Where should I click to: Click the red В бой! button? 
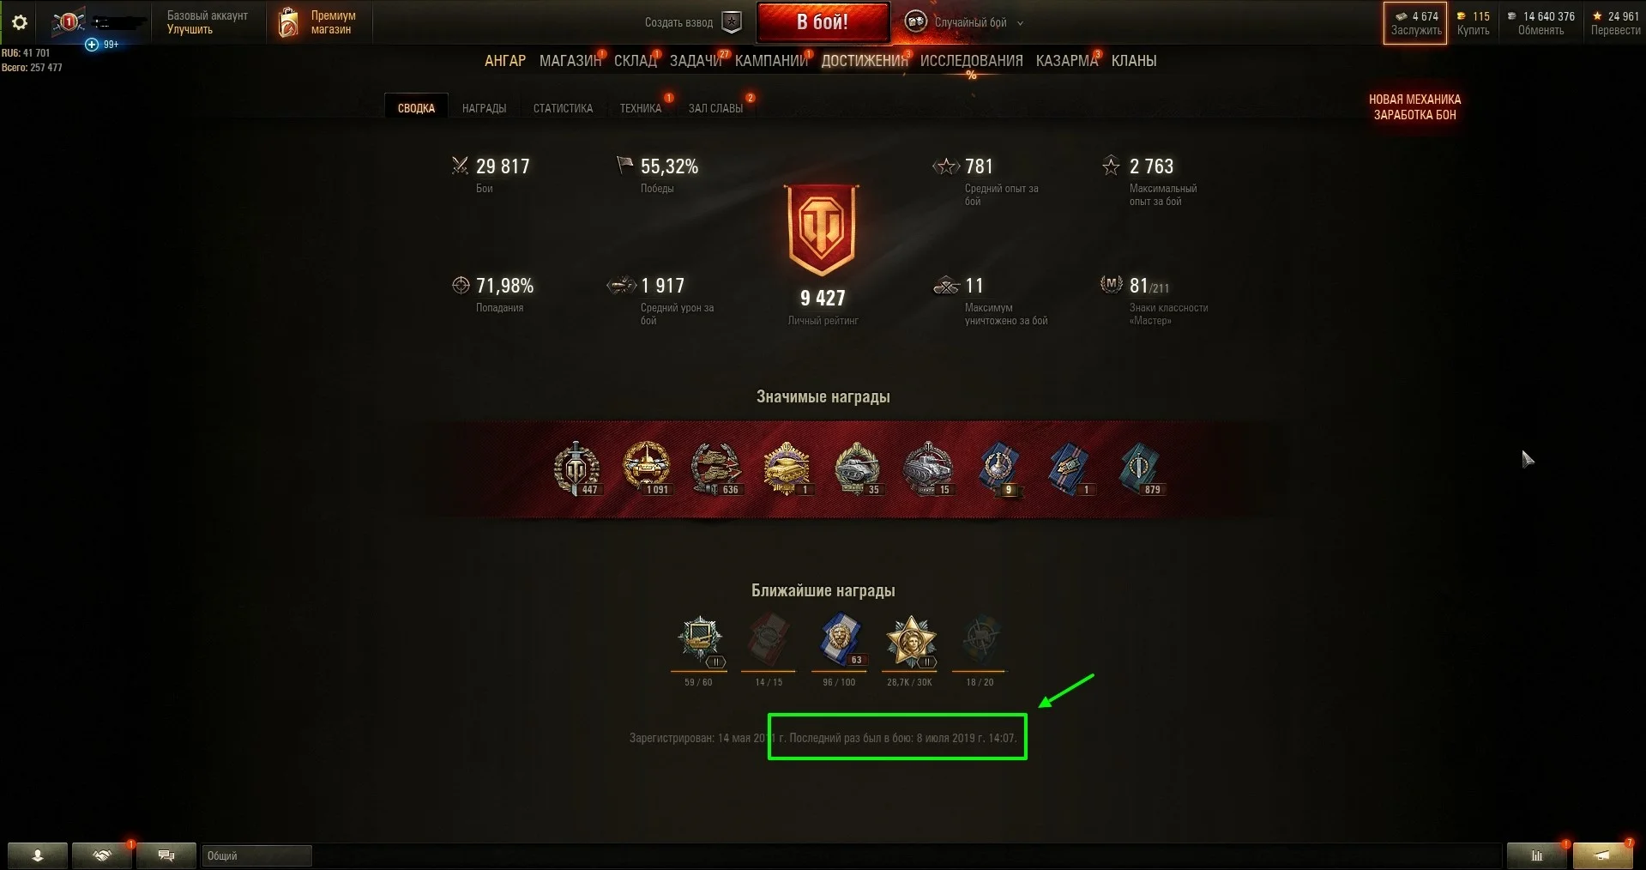tap(823, 22)
